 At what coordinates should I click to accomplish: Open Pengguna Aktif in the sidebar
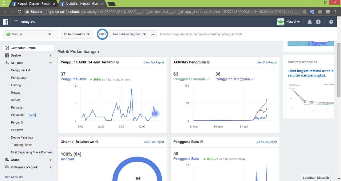click(x=21, y=70)
